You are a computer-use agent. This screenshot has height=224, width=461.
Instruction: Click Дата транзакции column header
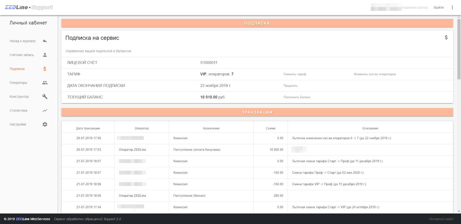(x=88, y=128)
